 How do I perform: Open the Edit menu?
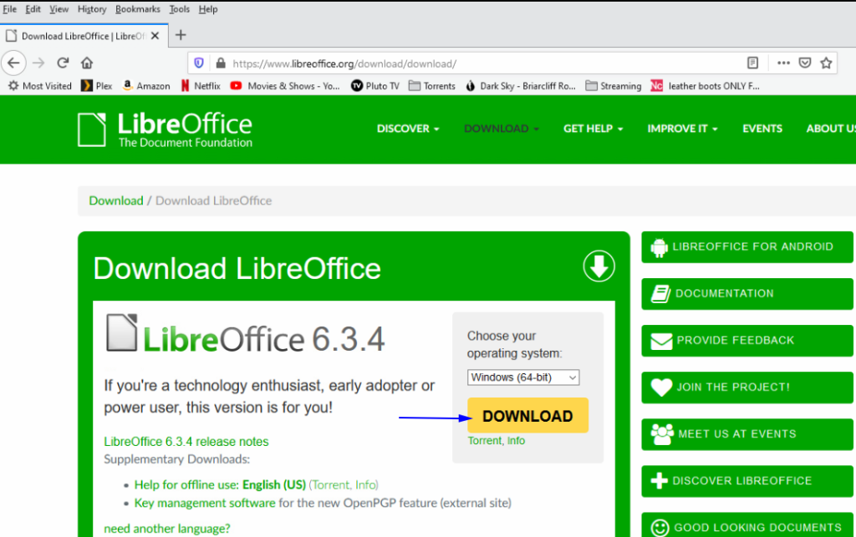pos(33,9)
